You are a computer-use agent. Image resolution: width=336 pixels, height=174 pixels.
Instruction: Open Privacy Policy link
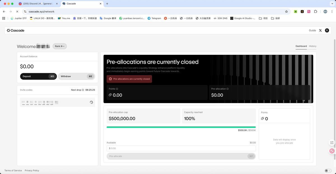point(32,170)
